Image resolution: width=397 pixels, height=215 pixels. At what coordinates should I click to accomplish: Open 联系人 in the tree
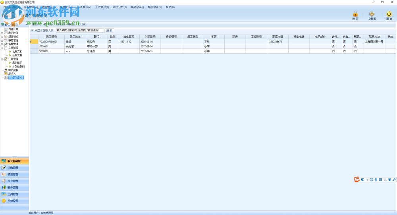point(12,74)
